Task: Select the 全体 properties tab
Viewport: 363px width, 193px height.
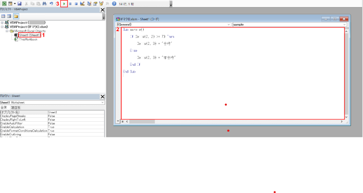Action: point(4,108)
